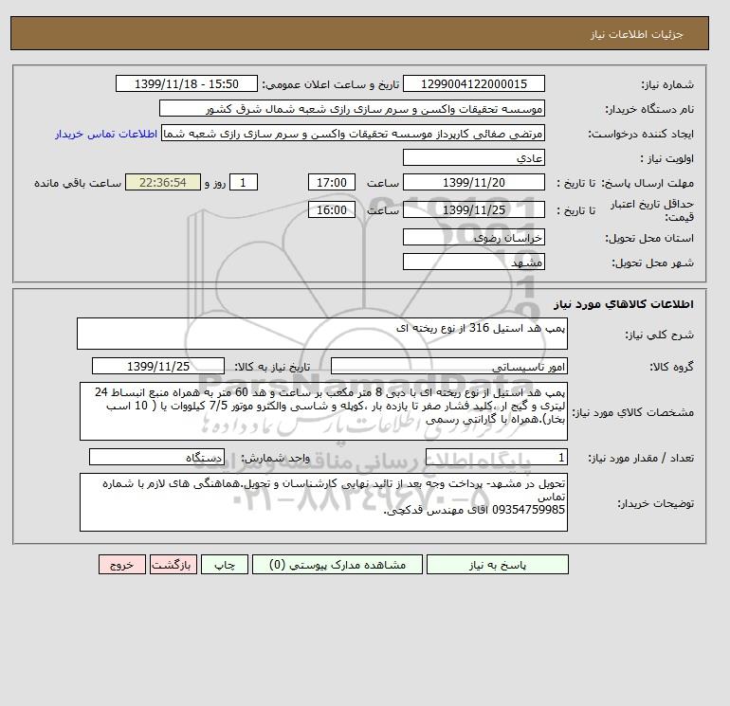The width and height of the screenshot is (730, 706).
Task: Click the خروج exit button
Action: point(122,565)
